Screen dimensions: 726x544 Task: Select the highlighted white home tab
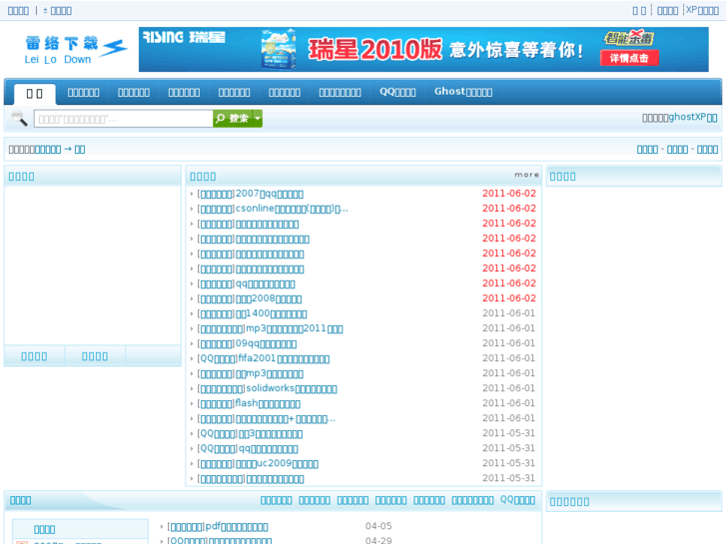click(x=35, y=94)
